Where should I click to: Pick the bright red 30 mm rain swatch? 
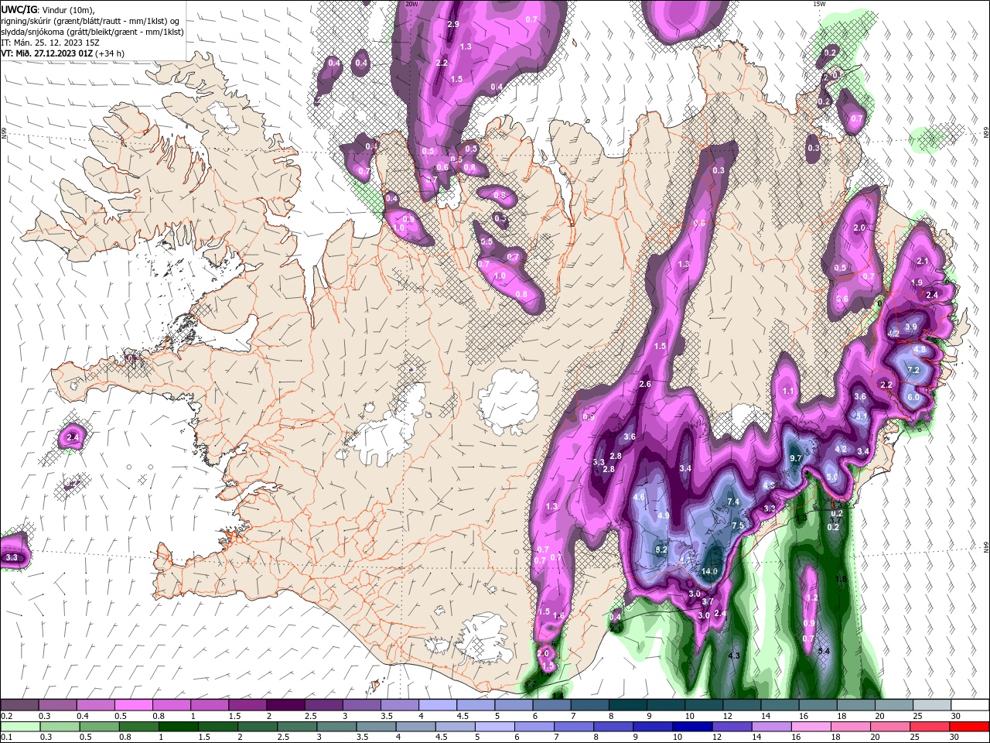pyautogui.click(x=970, y=727)
